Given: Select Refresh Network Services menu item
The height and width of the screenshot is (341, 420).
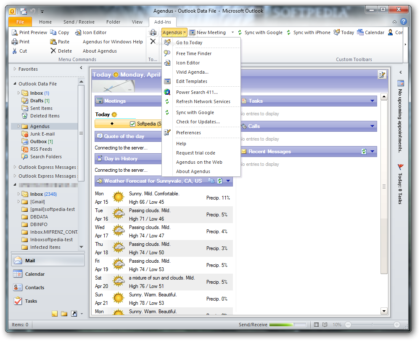Looking at the screenshot, I should [x=201, y=101].
